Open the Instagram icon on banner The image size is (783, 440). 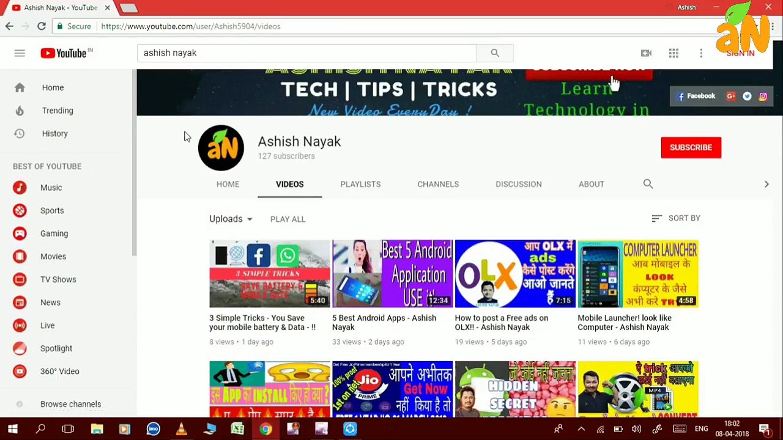tap(763, 96)
